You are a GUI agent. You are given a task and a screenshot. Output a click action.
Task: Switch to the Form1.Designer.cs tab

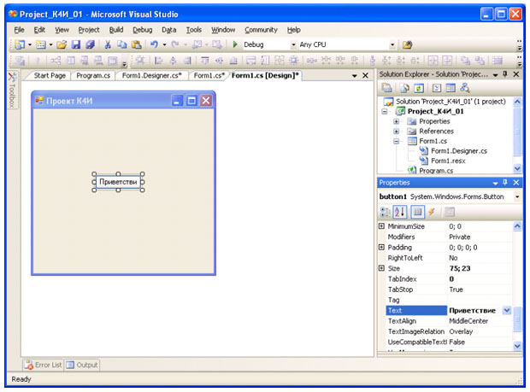pos(152,76)
